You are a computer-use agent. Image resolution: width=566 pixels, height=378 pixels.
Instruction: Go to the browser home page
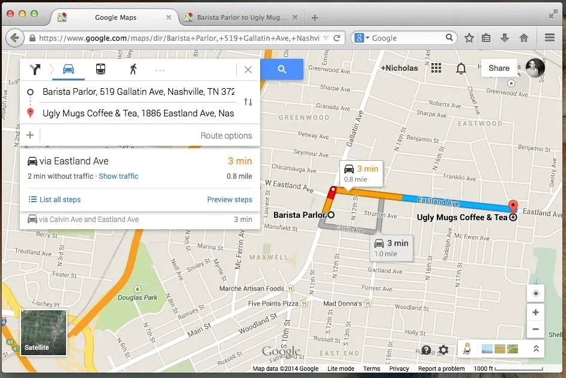[x=524, y=38]
